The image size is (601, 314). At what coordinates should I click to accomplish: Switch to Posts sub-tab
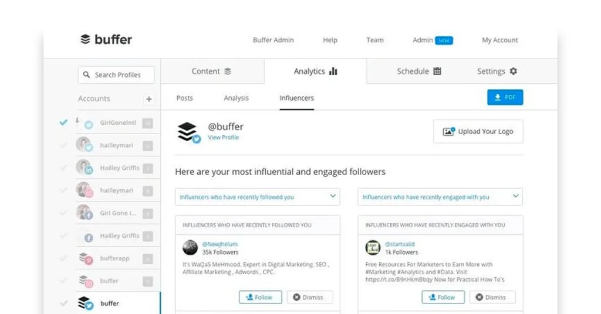pyautogui.click(x=184, y=98)
